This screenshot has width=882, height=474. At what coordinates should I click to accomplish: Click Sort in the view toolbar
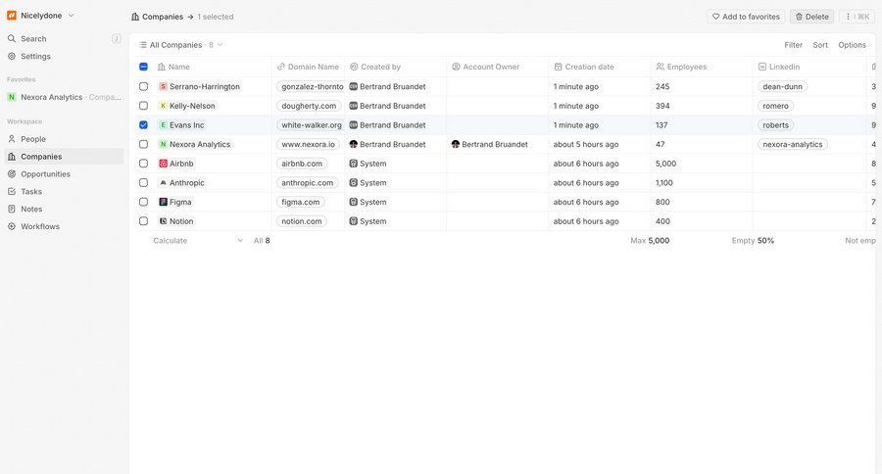pos(820,45)
